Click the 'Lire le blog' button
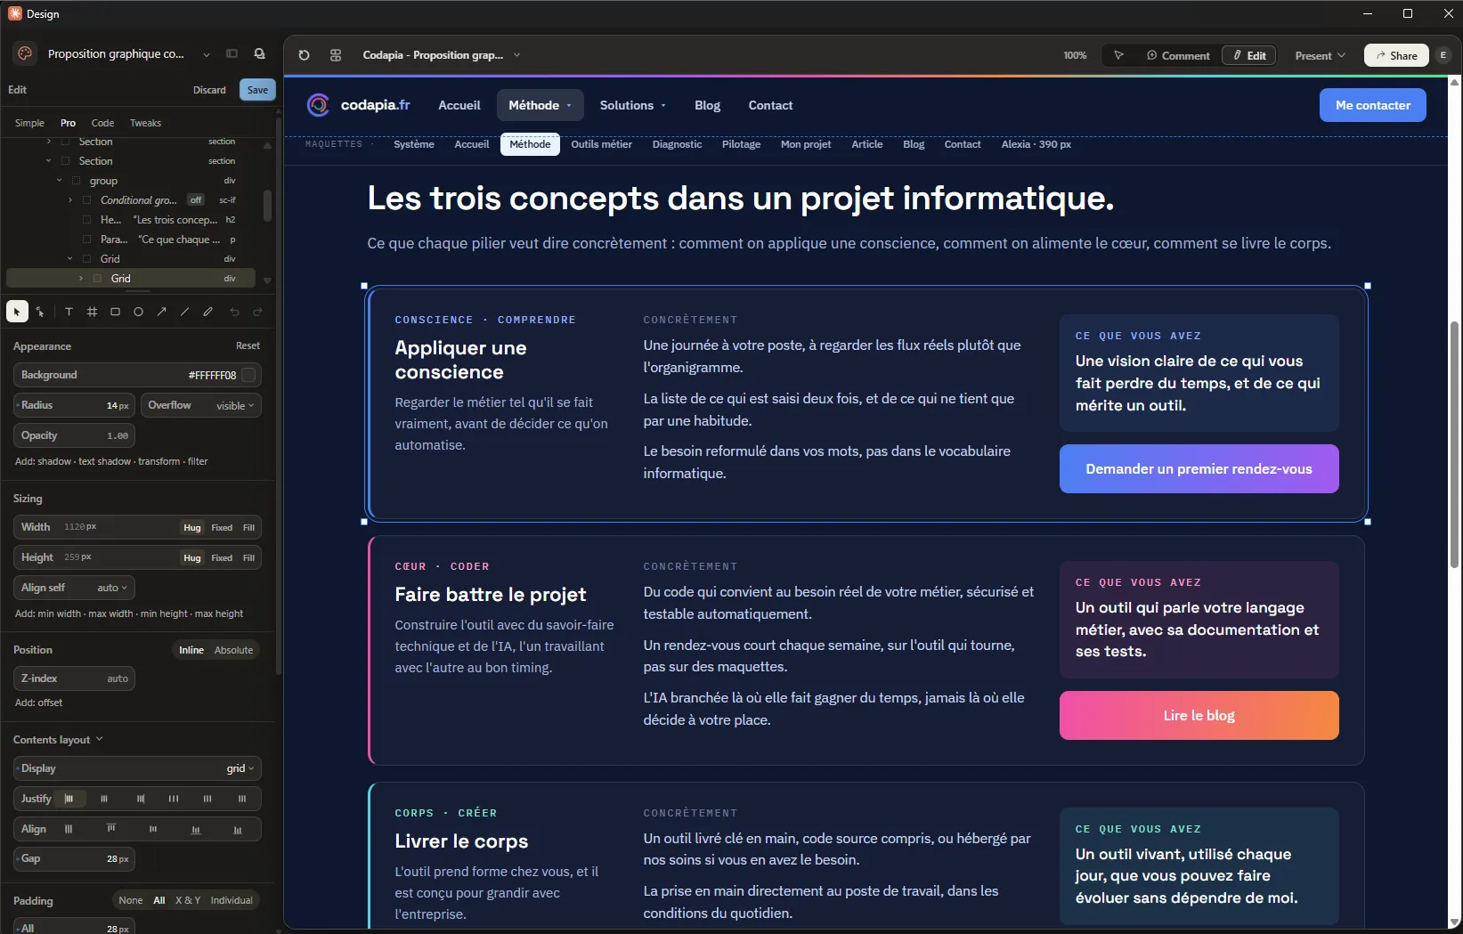Viewport: 1463px width, 934px height. pos(1199,715)
